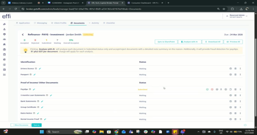This screenshot has width=257, height=135.
Task: Click info icon beside Payslips label
Action: 30,89
